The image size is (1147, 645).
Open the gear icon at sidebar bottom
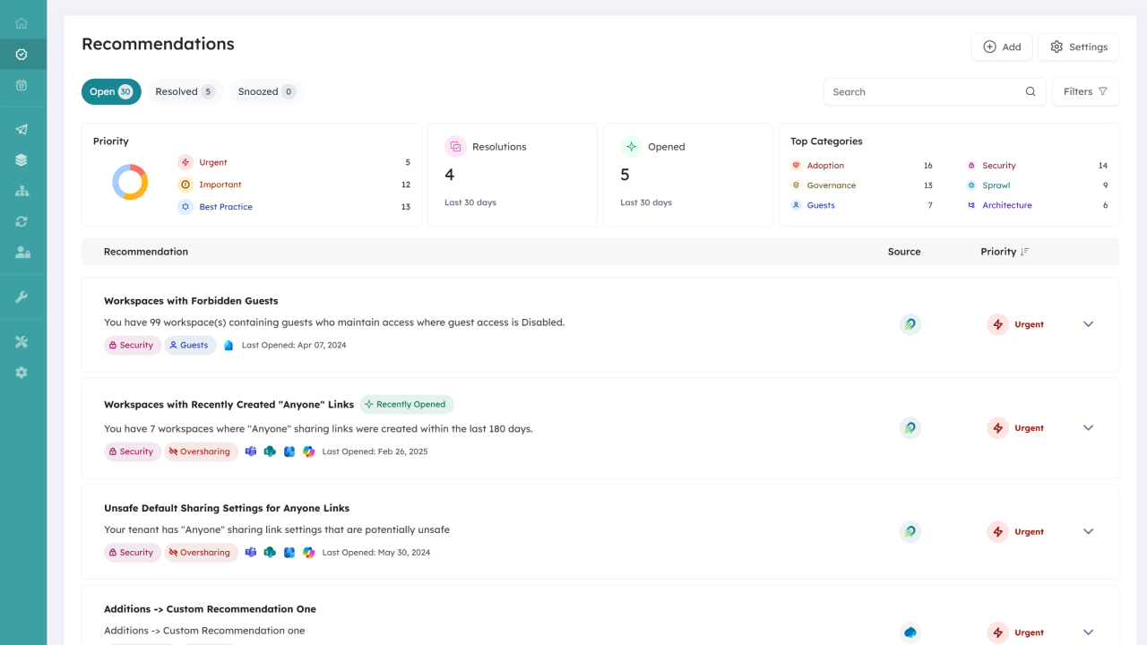22,373
